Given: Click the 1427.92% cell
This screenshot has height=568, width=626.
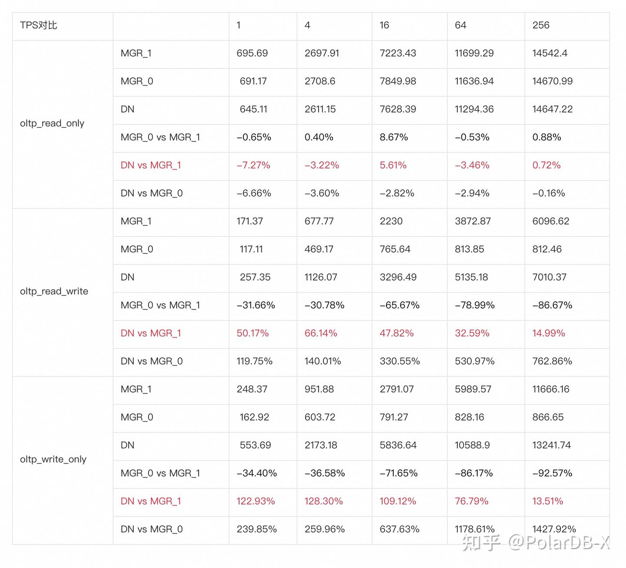Looking at the screenshot, I should (554, 529).
